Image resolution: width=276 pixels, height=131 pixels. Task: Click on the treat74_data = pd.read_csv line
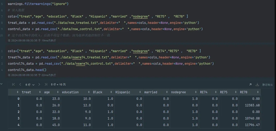tap(109, 57)
